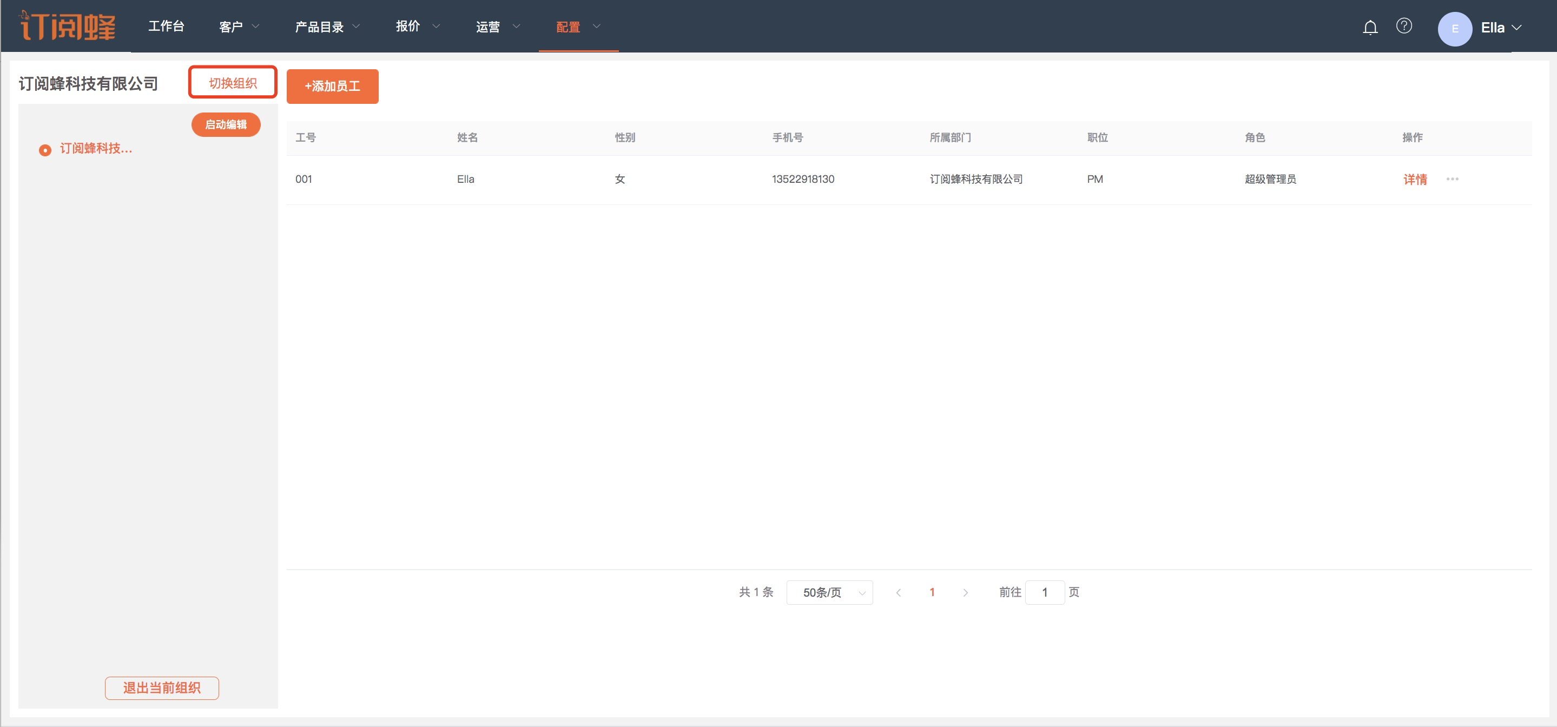
Task: Click the +添加员工 button
Action: pos(332,86)
